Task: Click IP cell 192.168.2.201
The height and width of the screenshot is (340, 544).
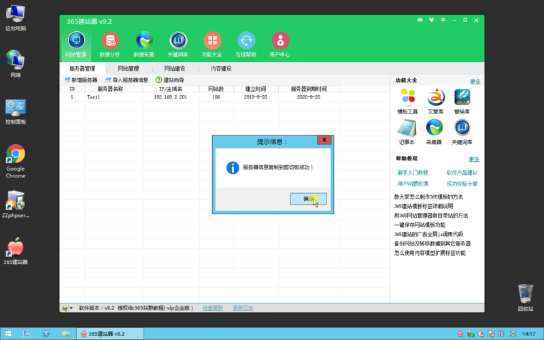Action: click(x=171, y=97)
